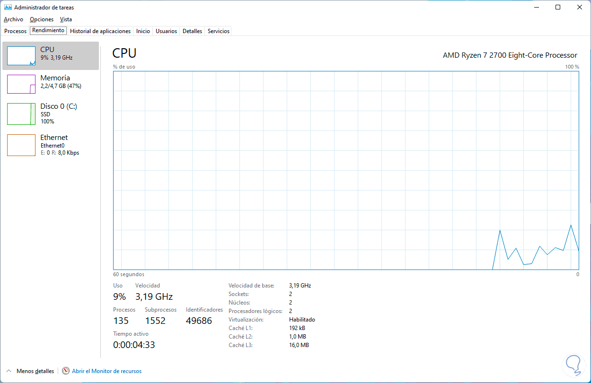Select Memoria in the performance sidebar
591x383 pixels.
[x=51, y=84]
